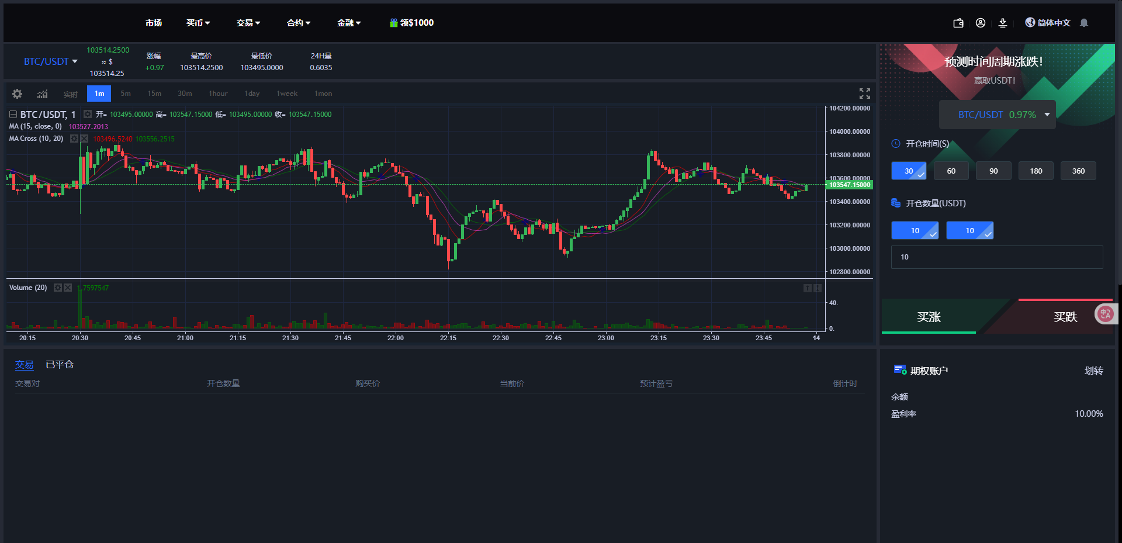The height and width of the screenshot is (543, 1122).
Task: Expand the 合约 menu
Action: coord(299,23)
